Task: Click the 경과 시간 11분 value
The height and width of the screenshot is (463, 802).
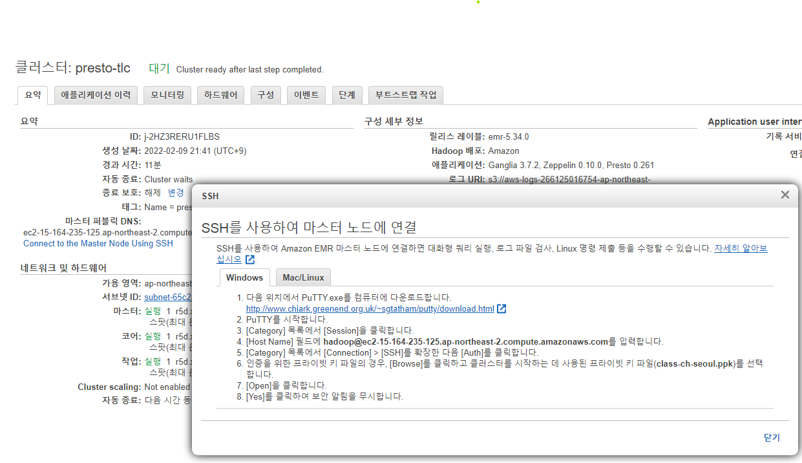Action: click(153, 166)
